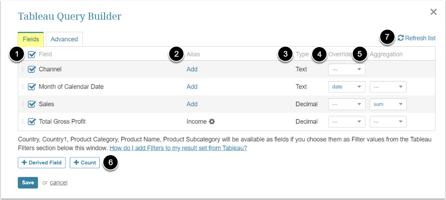Deselect the Total Gross Profit checkbox
Viewport: 446px width, 200px height.
(x=32, y=122)
